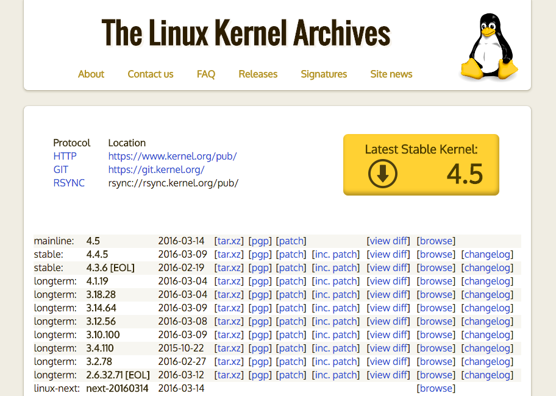The width and height of the screenshot is (556, 396).
Task: Open changelog for 4.3.6 [EOL]
Action: [487, 268]
